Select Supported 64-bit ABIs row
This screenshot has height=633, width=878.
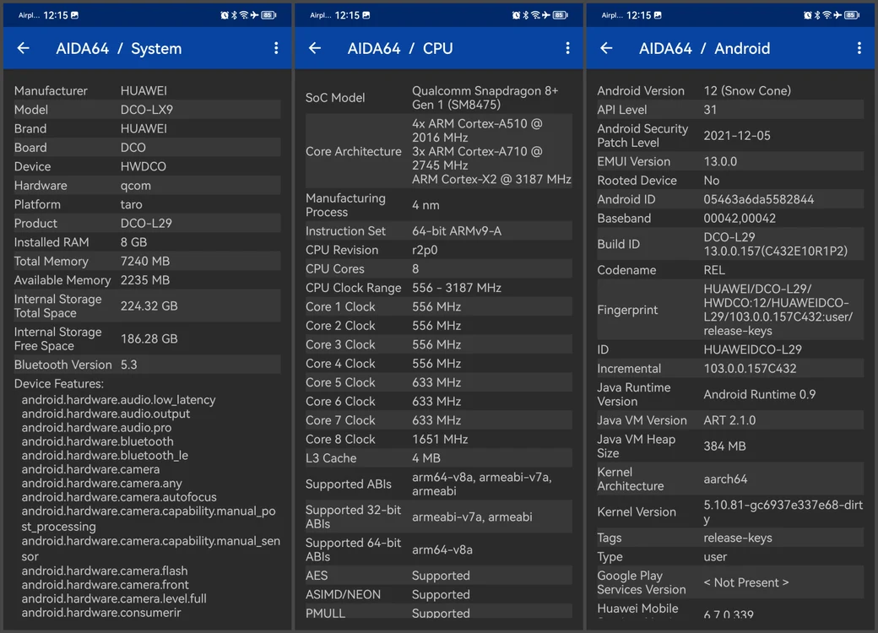pos(439,549)
